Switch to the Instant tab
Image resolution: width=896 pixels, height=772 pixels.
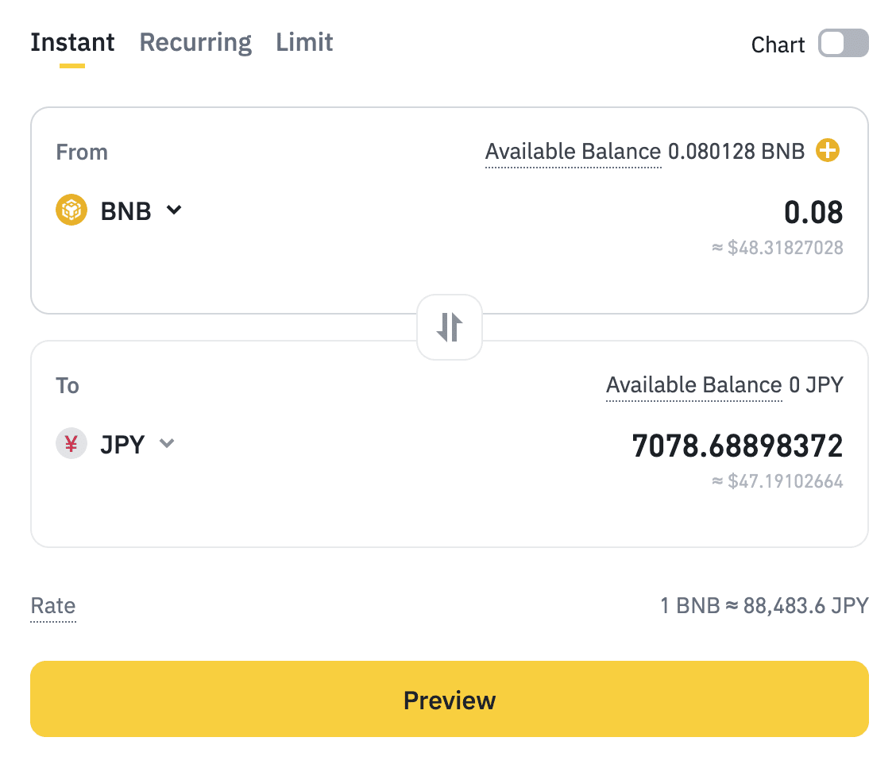pos(72,42)
